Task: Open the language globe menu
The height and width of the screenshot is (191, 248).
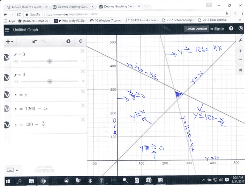Action: pos(241,28)
